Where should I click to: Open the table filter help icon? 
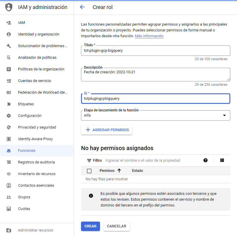coord(206,160)
